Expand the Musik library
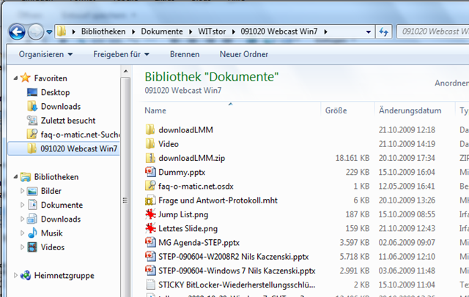 (x=22, y=233)
